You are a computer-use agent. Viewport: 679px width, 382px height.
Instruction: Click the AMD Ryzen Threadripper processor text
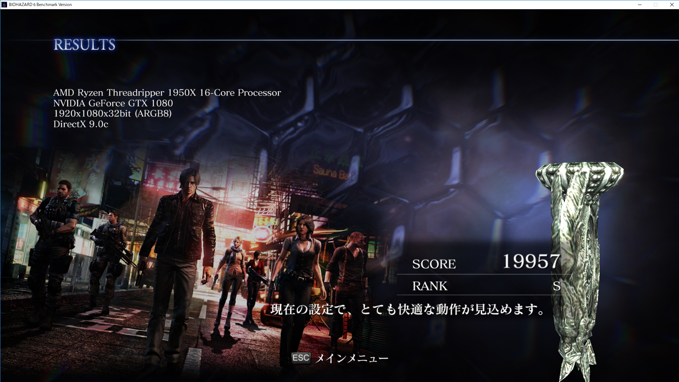[167, 93]
